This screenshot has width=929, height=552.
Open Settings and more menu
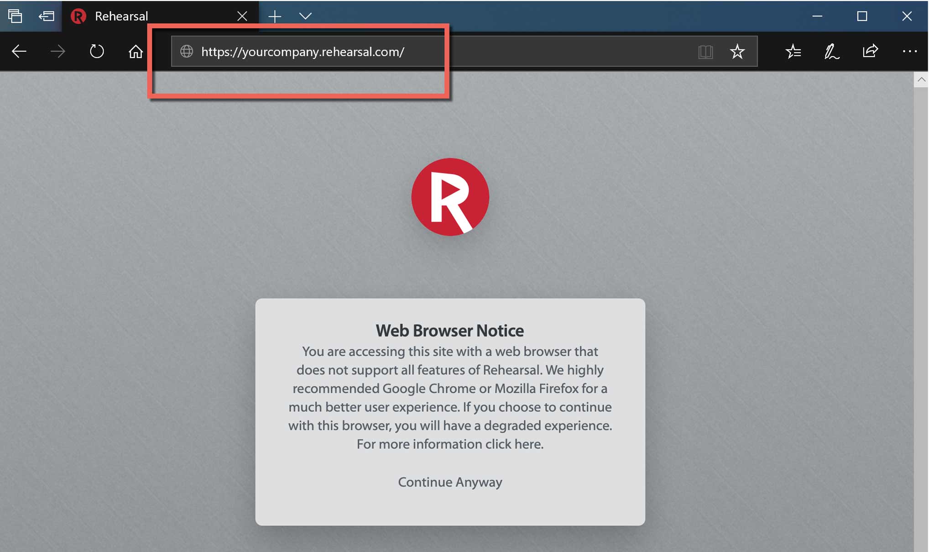pyautogui.click(x=909, y=51)
